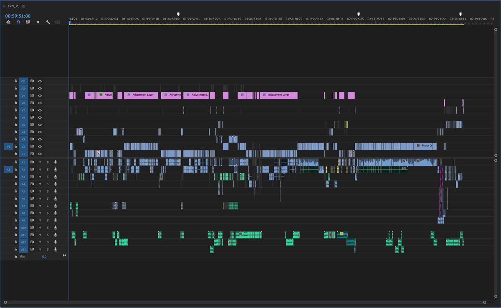Click the V1 source patching button
The height and width of the screenshot is (308, 501).
tap(8, 147)
